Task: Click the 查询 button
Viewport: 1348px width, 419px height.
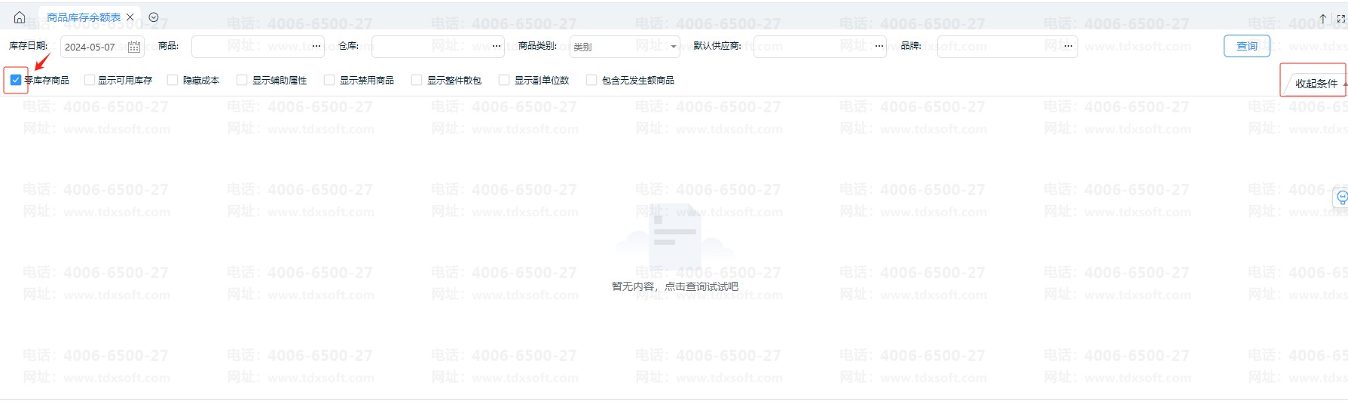Action: [x=1246, y=46]
